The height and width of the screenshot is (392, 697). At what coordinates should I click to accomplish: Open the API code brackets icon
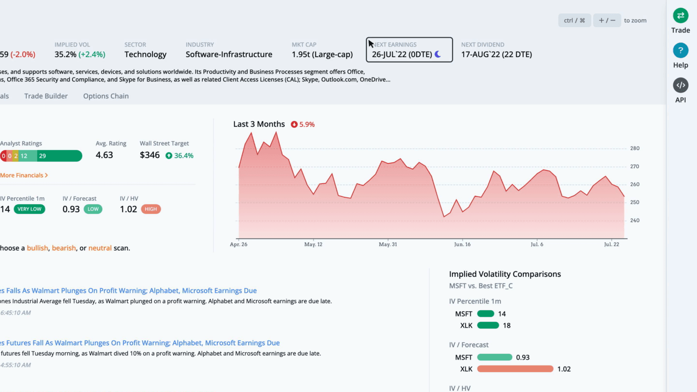681,85
